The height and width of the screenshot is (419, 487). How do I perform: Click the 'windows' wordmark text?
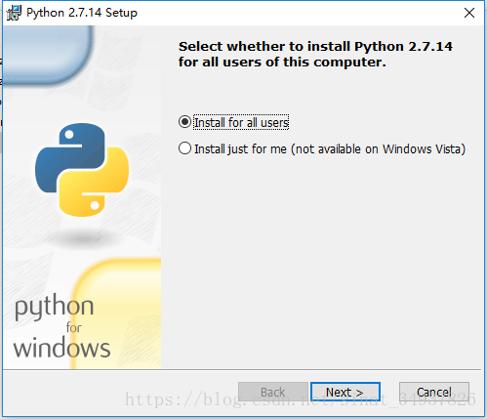[61, 347]
